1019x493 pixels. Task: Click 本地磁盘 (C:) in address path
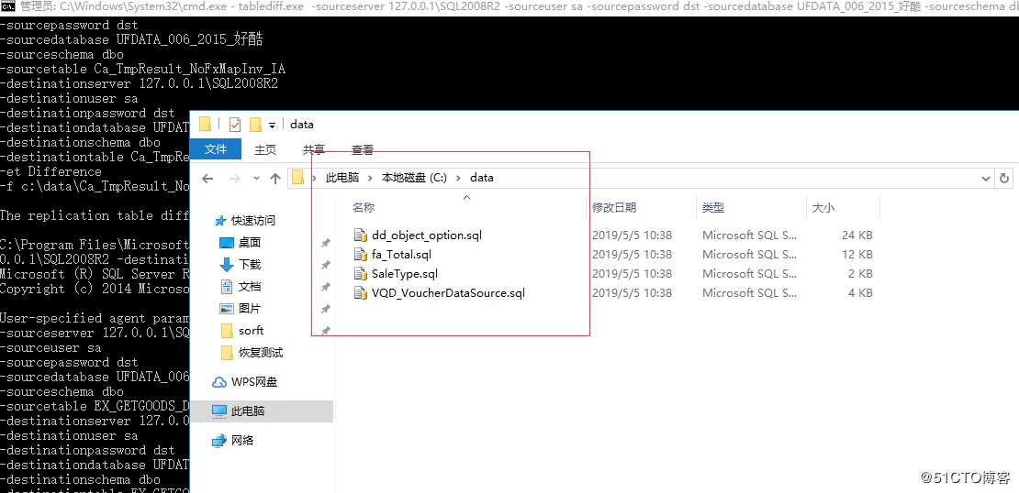[x=414, y=178]
